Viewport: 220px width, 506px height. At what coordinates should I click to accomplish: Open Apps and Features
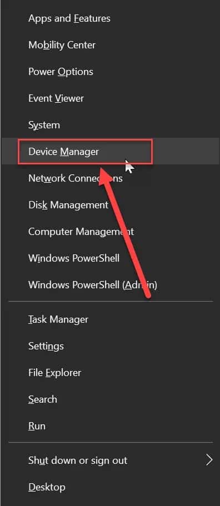coord(110,18)
